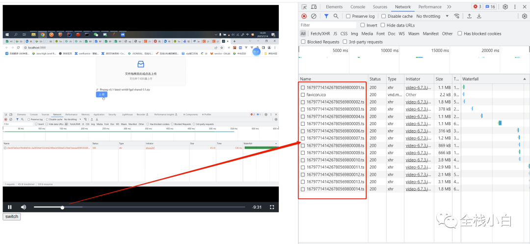Toggle the network filter funnel icon
Screen dimensions: 530x244
(326, 16)
